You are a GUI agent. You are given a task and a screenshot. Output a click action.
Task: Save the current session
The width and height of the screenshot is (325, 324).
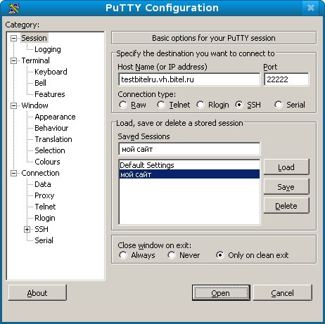tap(286, 187)
